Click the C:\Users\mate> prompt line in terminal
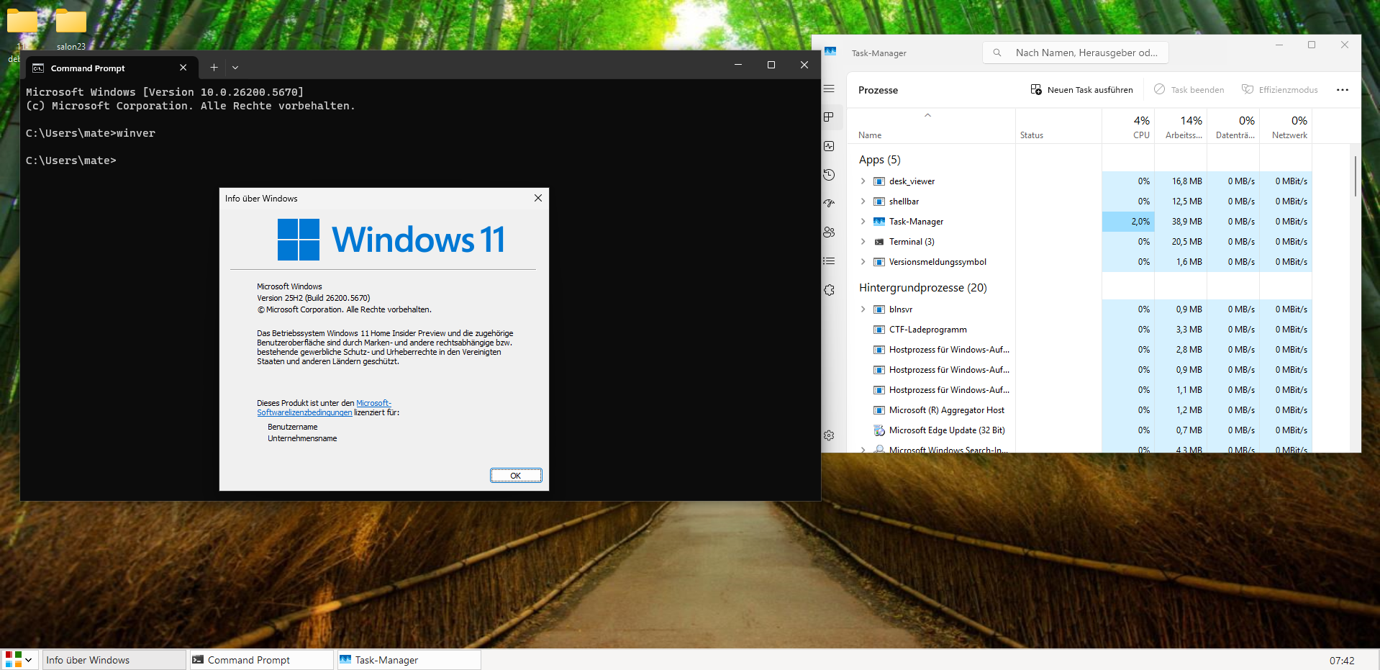Image resolution: width=1380 pixels, height=670 pixels. [x=71, y=160]
